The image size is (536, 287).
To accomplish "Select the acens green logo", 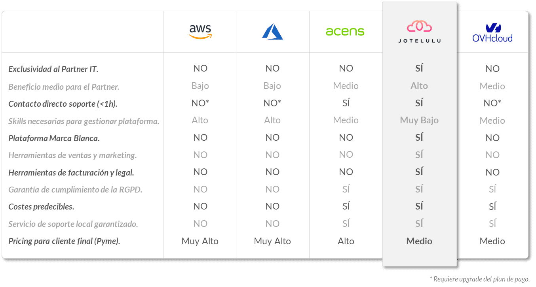I will coord(345,32).
